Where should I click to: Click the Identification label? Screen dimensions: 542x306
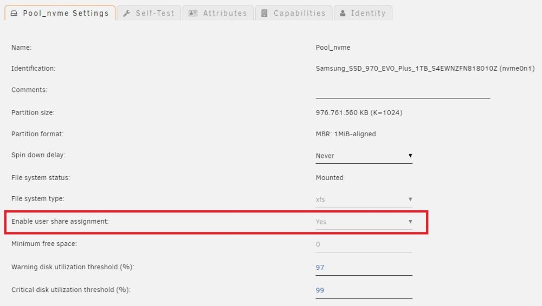33,68
